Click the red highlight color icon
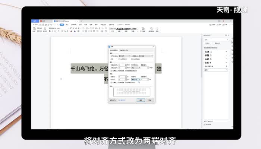Viewport: 261px width, 149px height. pyautogui.click(x=71, y=31)
